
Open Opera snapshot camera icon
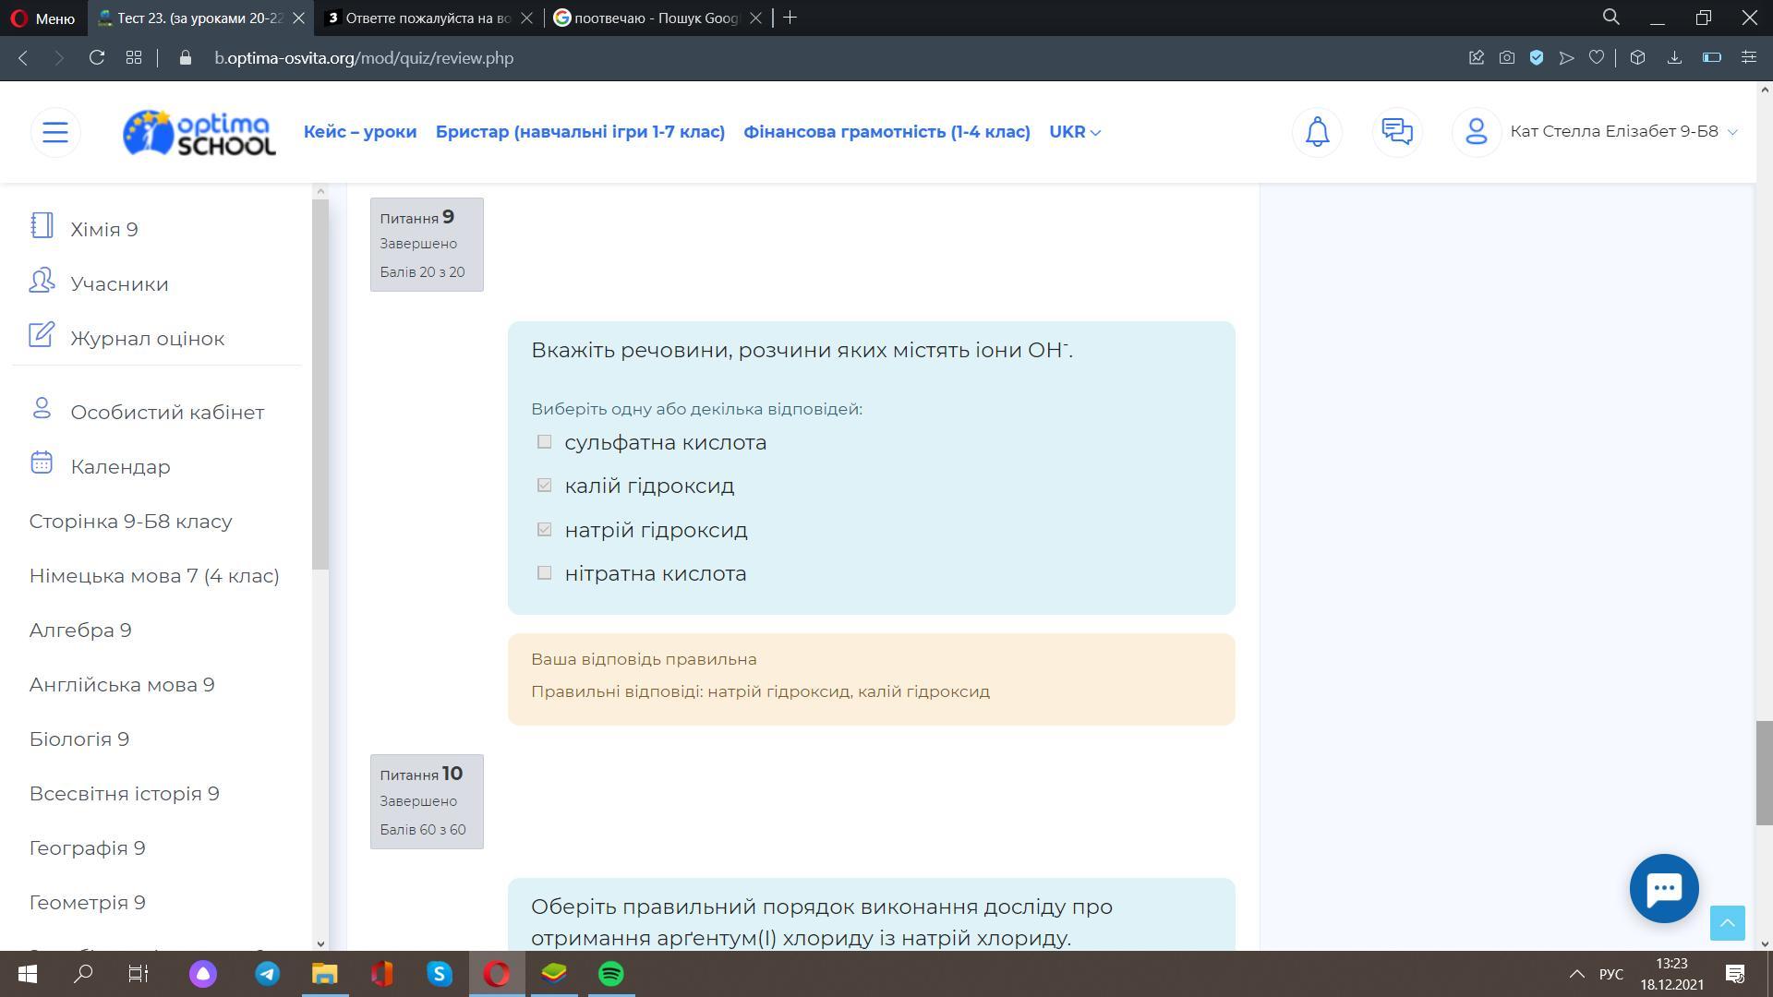(1507, 58)
